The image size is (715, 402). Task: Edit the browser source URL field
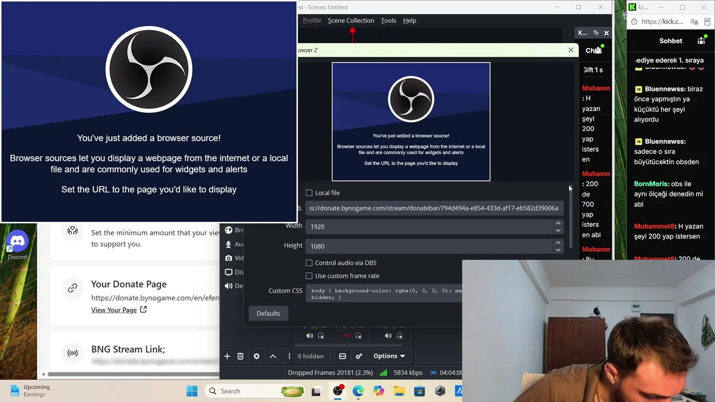coord(434,208)
